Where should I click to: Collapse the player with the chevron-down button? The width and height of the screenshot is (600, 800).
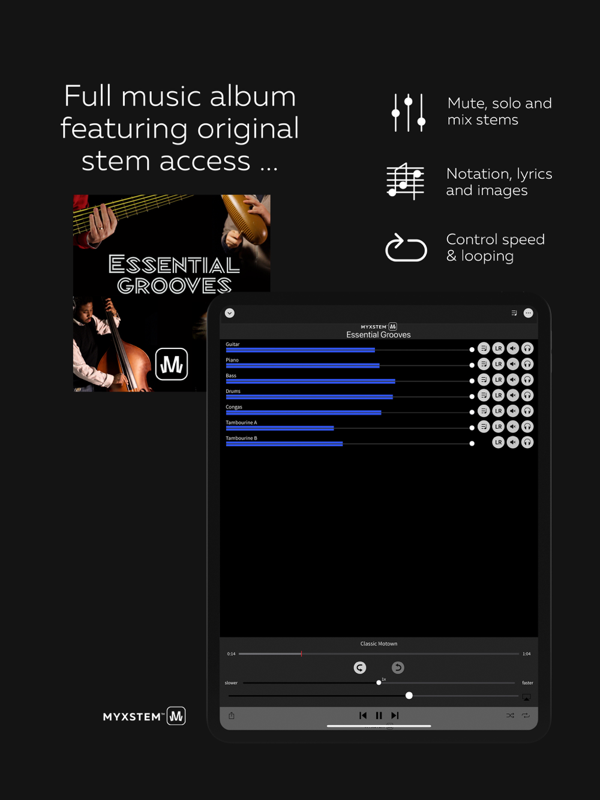click(230, 313)
